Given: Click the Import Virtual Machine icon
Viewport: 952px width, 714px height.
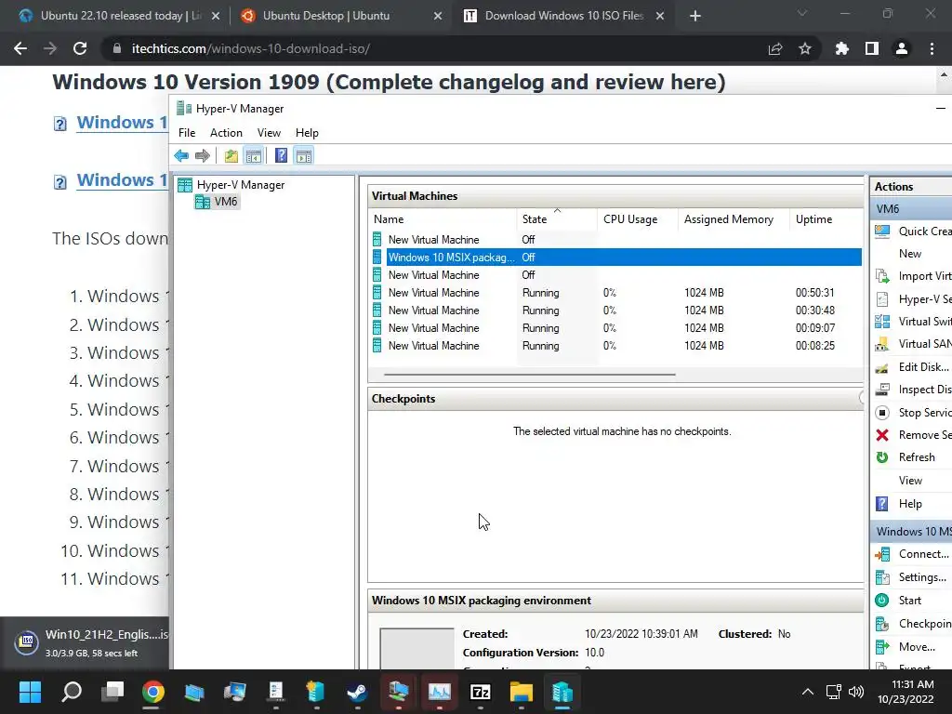Looking at the screenshot, I should click(882, 276).
